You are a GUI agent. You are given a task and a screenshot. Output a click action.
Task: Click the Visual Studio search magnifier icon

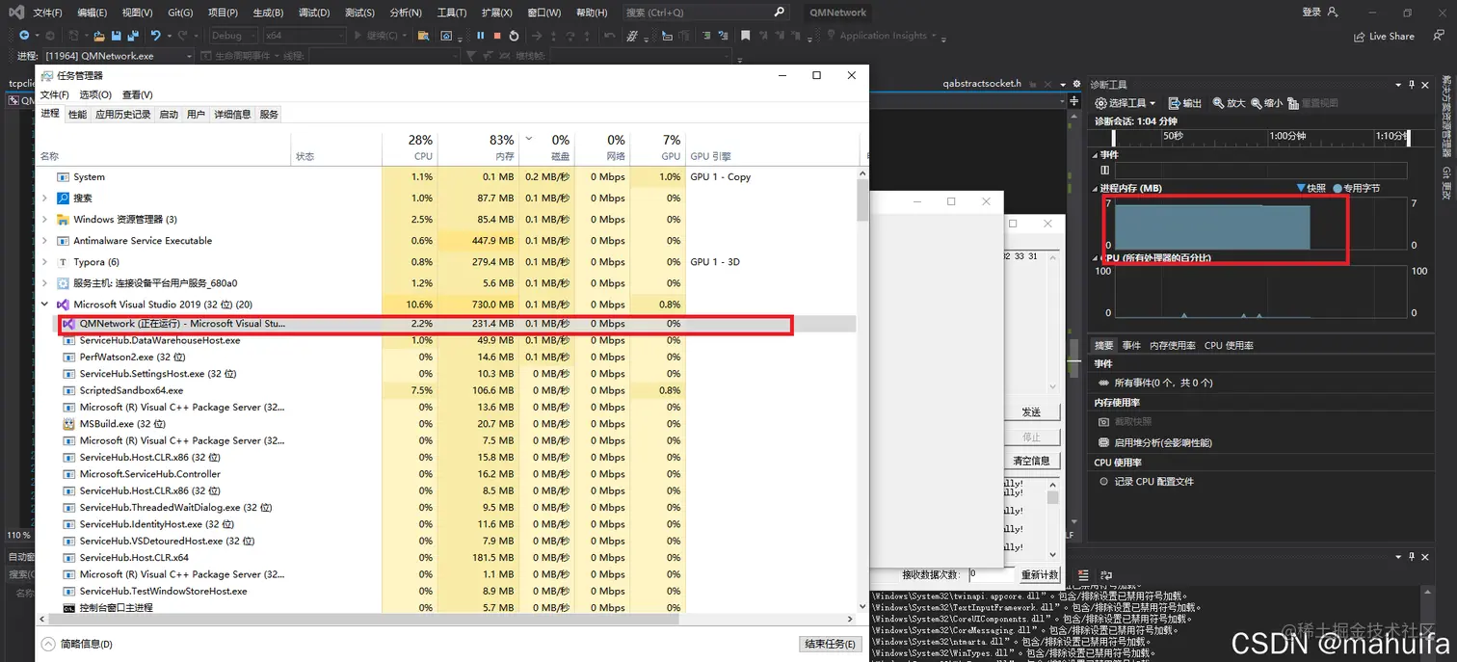pos(780,13)
